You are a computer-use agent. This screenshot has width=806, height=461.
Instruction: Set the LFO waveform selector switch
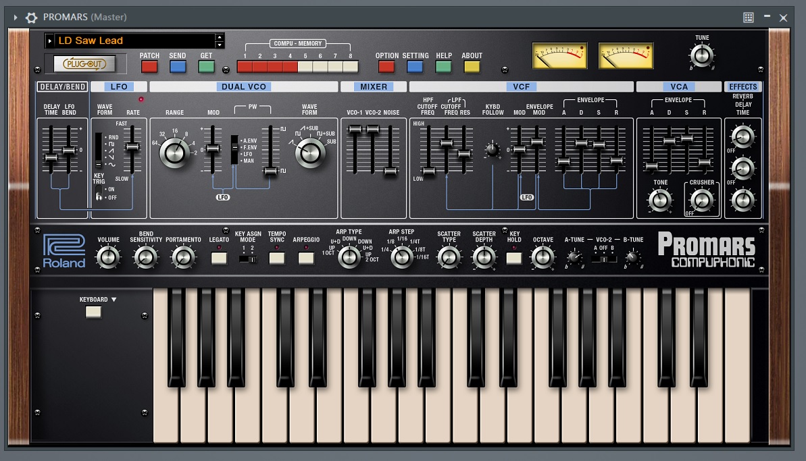(x=99, y=149)
